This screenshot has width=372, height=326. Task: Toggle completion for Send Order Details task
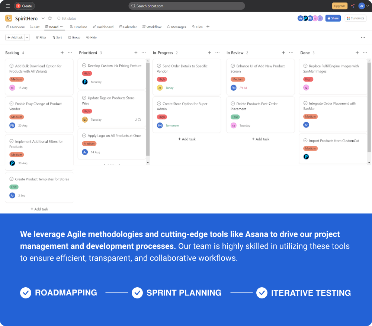pyautogui.click(x=159, y=66)
